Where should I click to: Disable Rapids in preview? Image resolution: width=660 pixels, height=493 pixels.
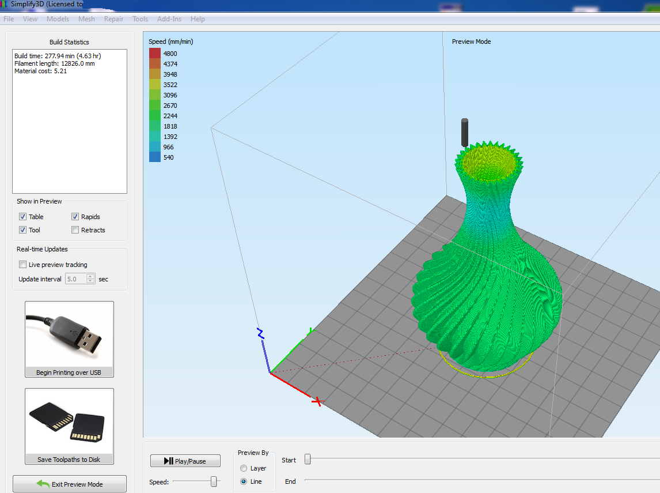click(x=75, y=217)
